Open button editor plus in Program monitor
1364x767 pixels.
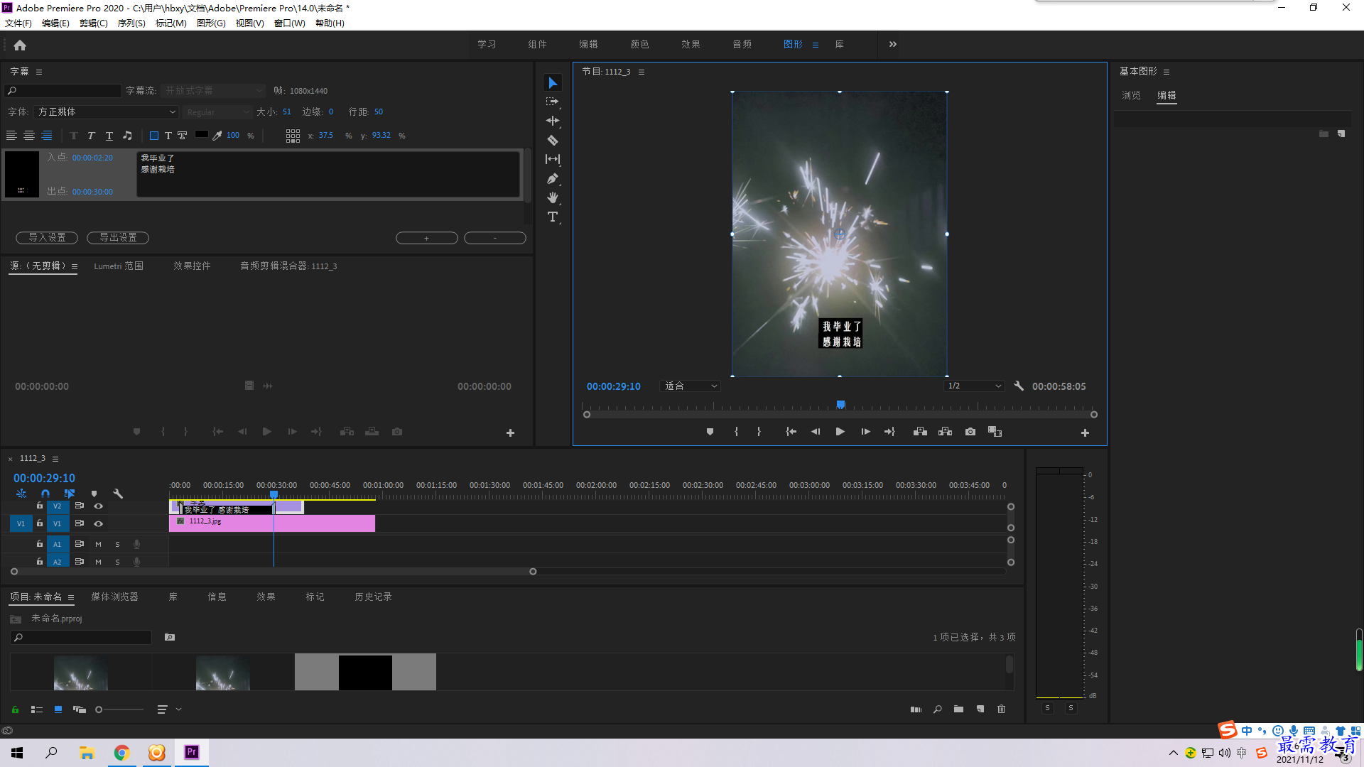[1085, 433]
